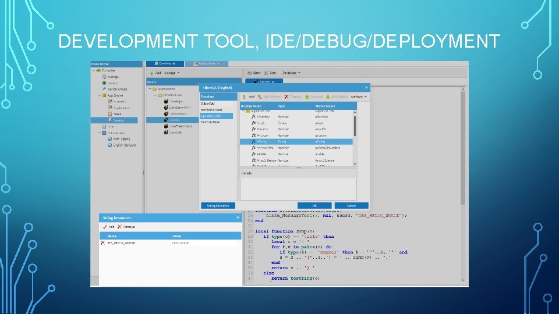
Task: Select signature_test in the Function list
Action: click(217, 116)
